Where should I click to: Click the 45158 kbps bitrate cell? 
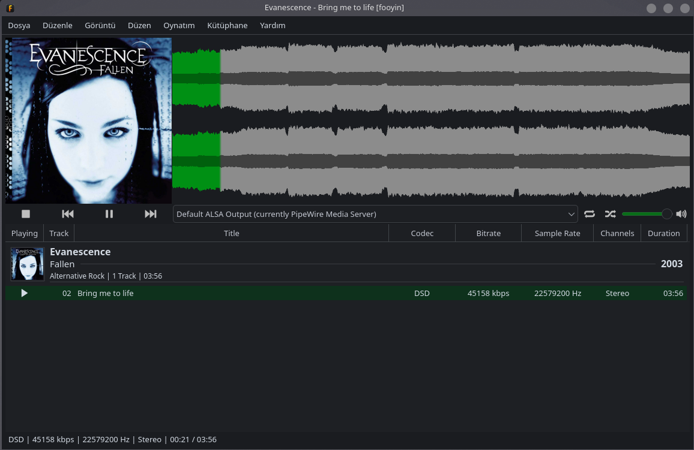click(488, 293)
